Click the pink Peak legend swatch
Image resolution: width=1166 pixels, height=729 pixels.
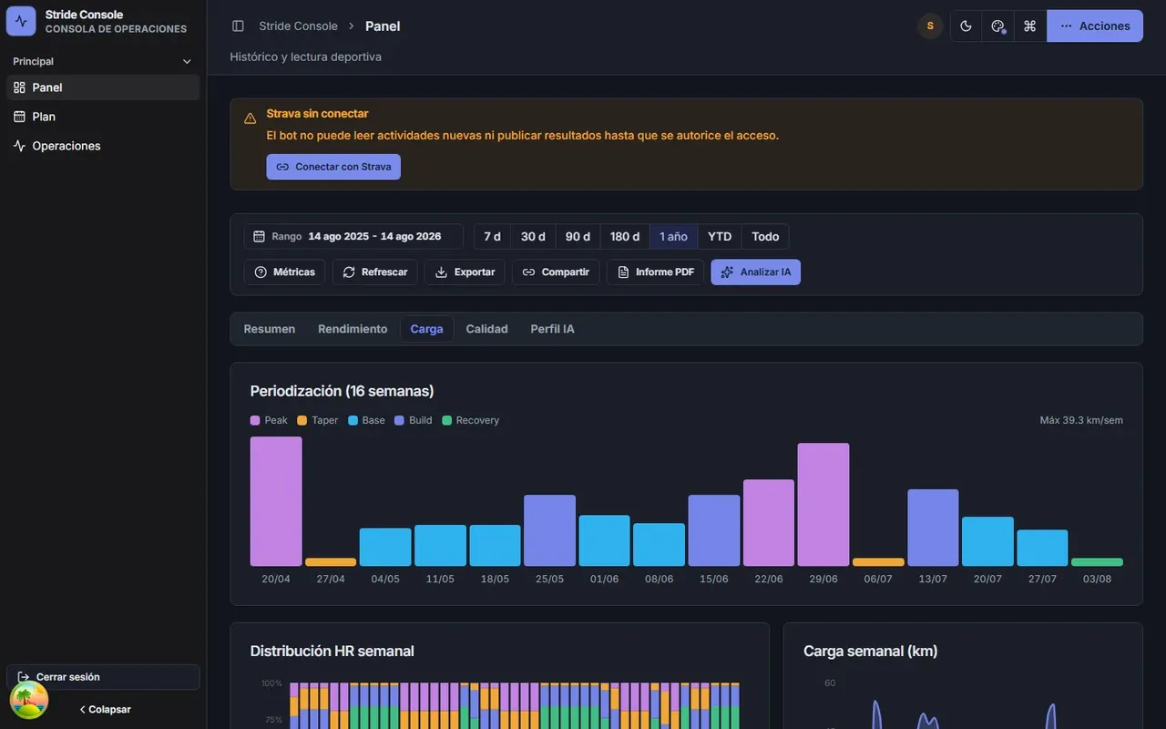point(255,420)
